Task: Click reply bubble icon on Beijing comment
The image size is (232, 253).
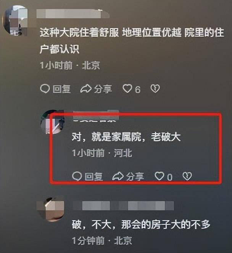Action: point(45,89)
